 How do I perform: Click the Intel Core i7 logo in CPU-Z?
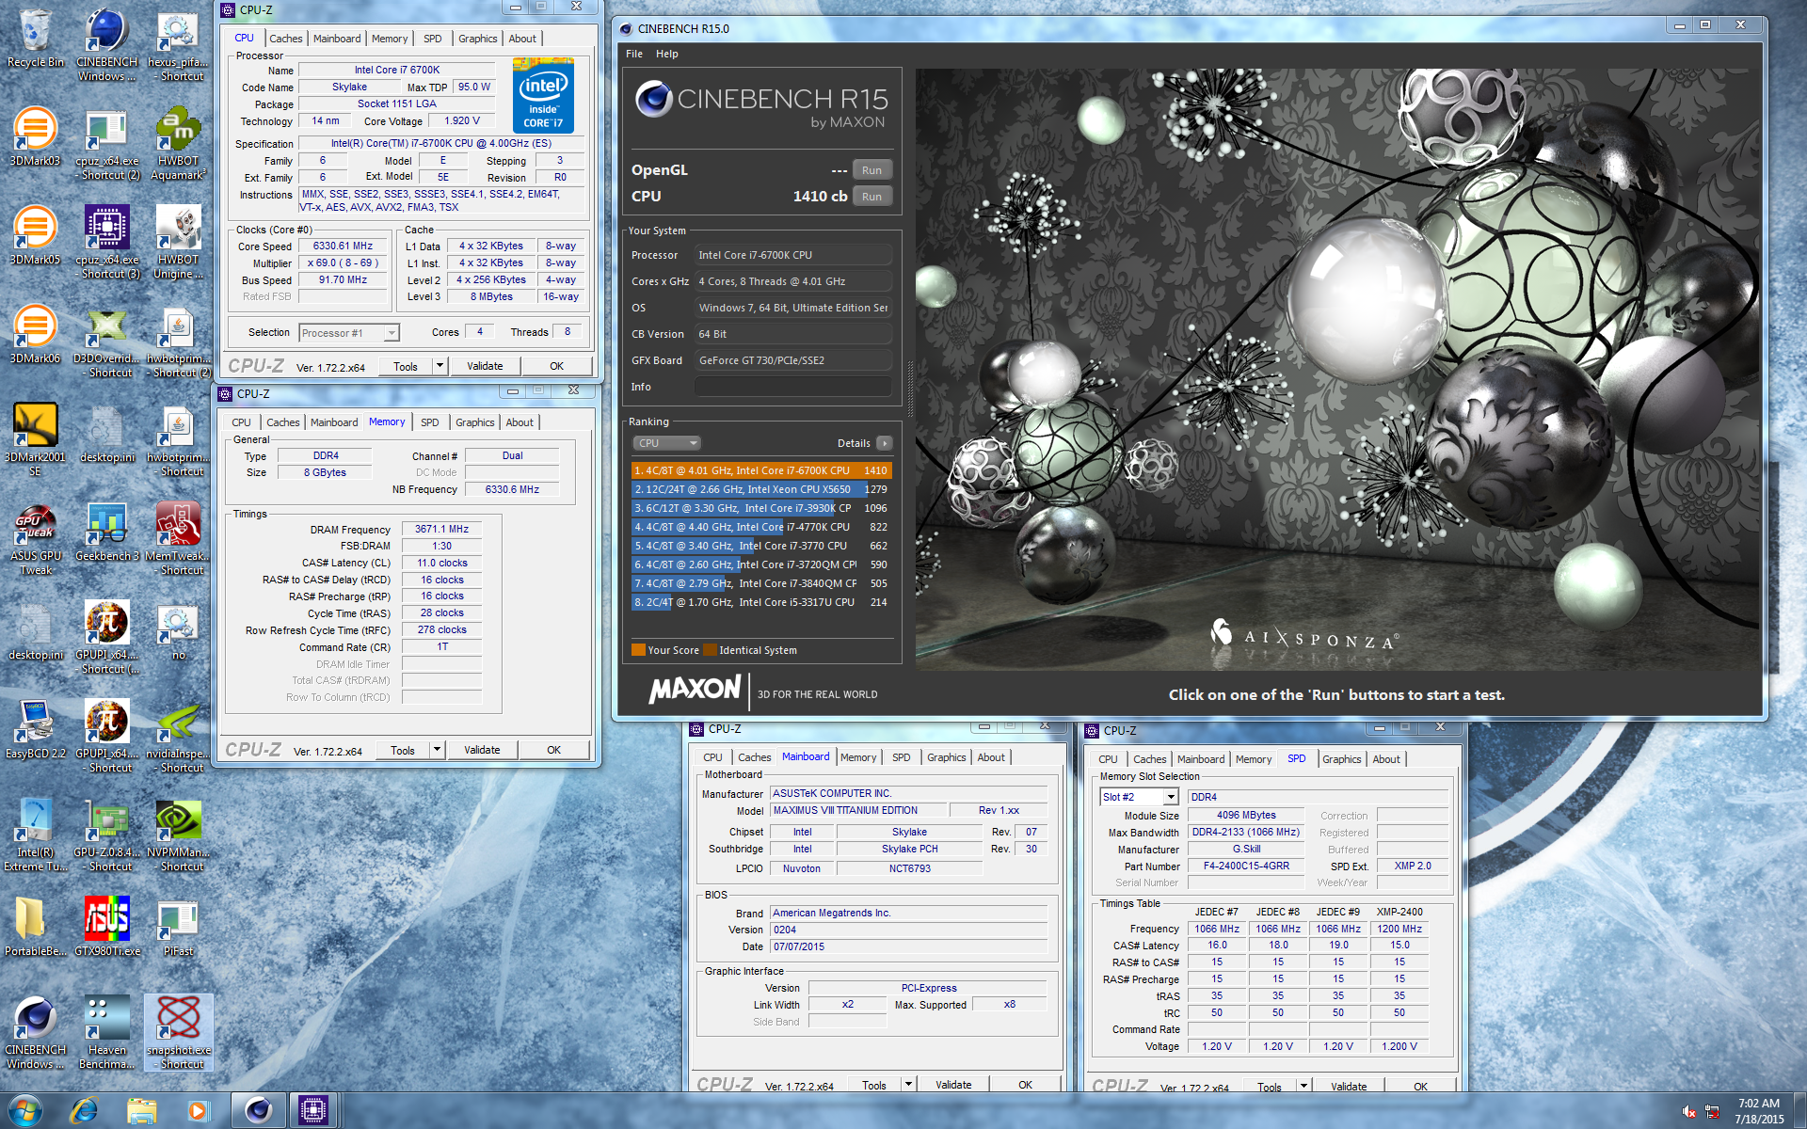(x=543, y=96)
